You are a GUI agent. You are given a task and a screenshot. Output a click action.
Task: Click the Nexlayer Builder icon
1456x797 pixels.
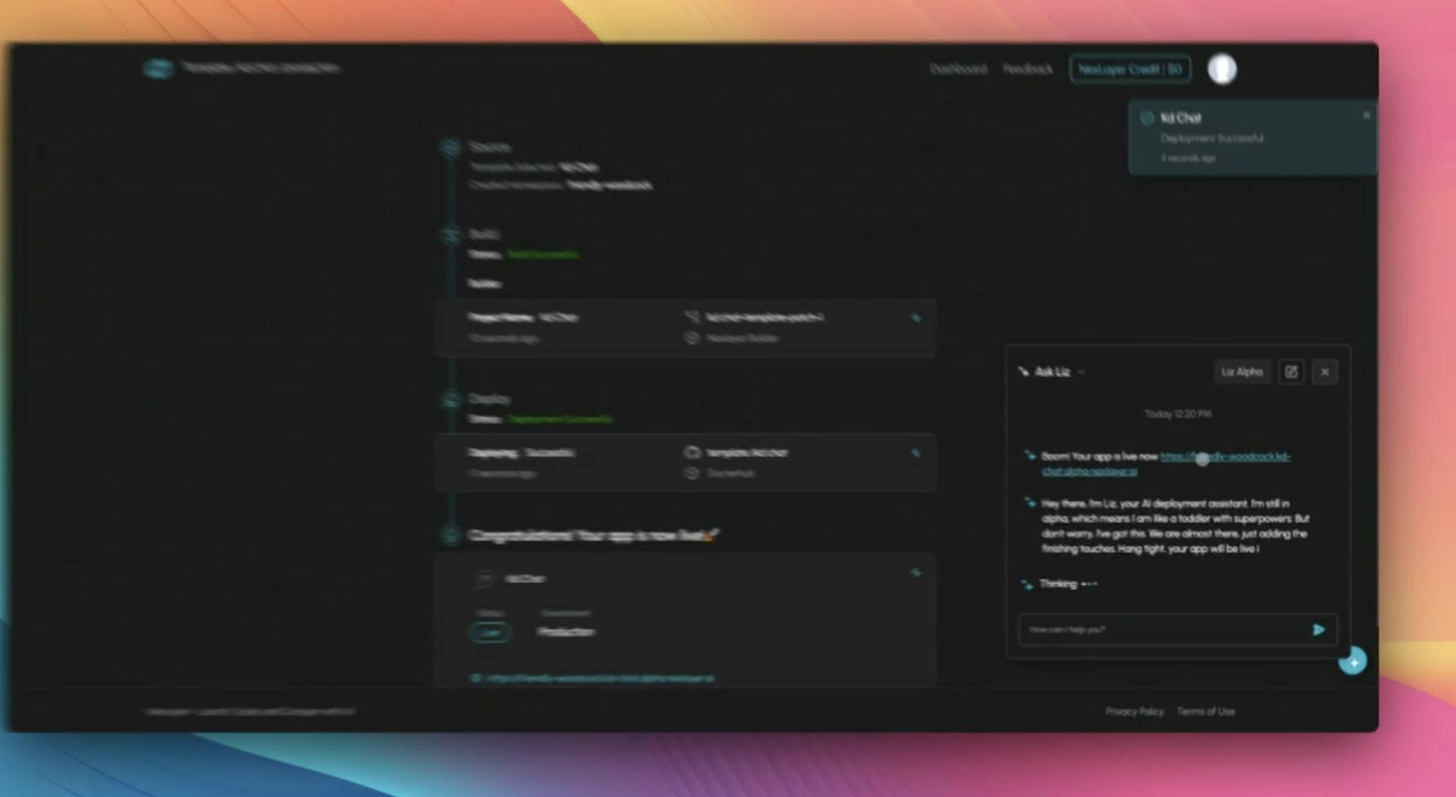pos(692,338)
